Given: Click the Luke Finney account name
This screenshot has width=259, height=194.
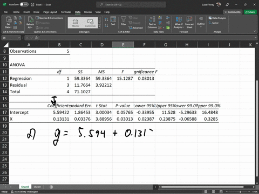Looking at the screenshot, I should click(208, 5).
